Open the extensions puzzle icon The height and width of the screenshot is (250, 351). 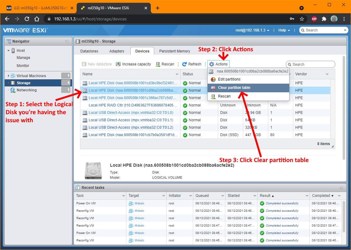[324, 19]
